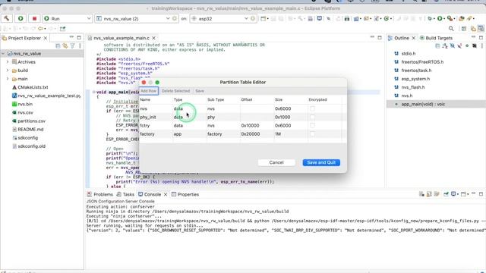
Task: Click the green Launch button
Action: (x=21, y=18)
